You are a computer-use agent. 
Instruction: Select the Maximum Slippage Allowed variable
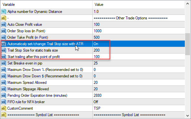point(28,89)
